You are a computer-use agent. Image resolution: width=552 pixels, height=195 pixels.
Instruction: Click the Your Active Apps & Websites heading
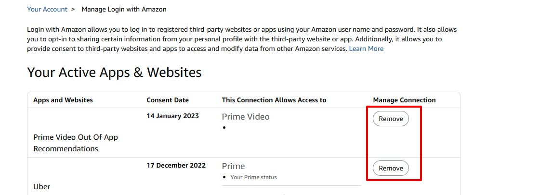point(114,73)
